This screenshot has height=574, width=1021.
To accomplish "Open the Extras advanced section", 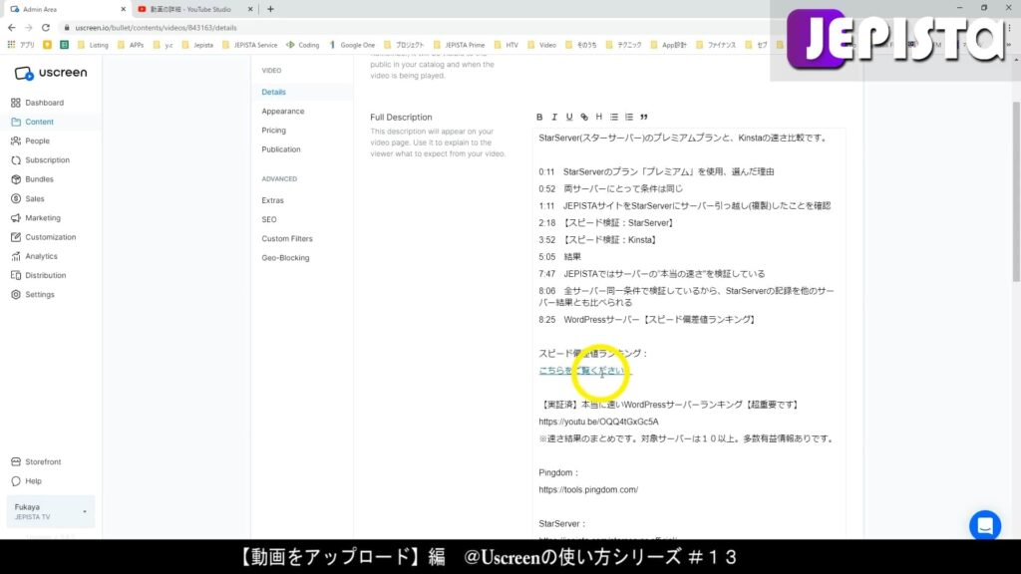I will click(272, 200).
